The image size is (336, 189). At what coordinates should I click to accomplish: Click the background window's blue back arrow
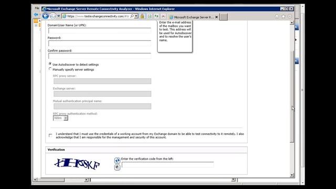click(x=36, y=15)
